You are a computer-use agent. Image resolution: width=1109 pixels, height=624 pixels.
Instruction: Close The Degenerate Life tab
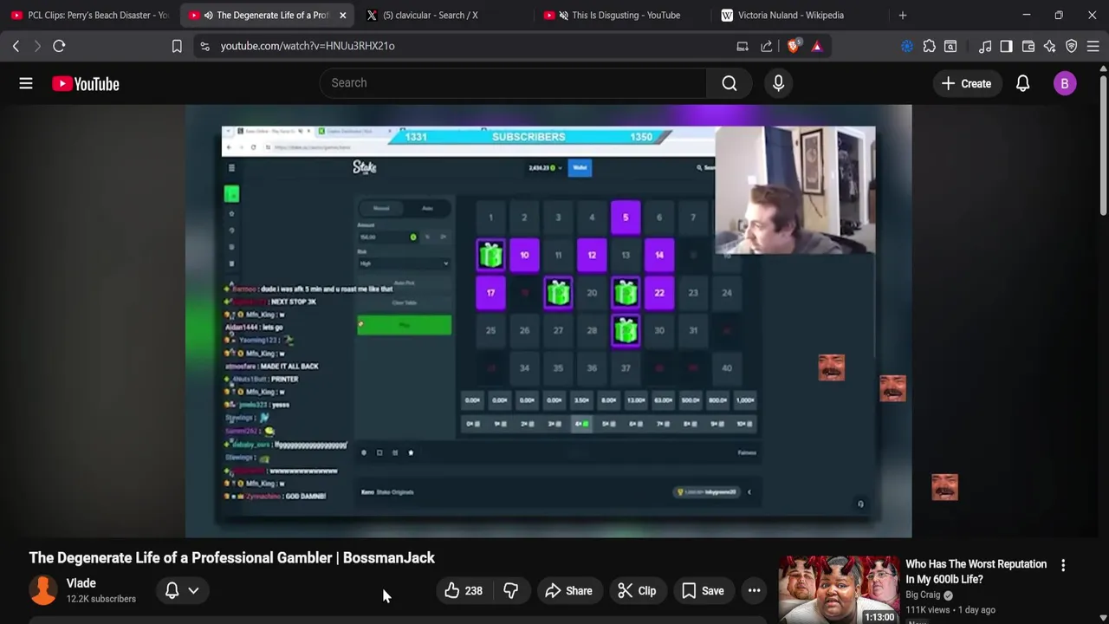coord(343,15)
